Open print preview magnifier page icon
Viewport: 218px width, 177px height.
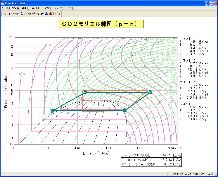coord(21,13)
